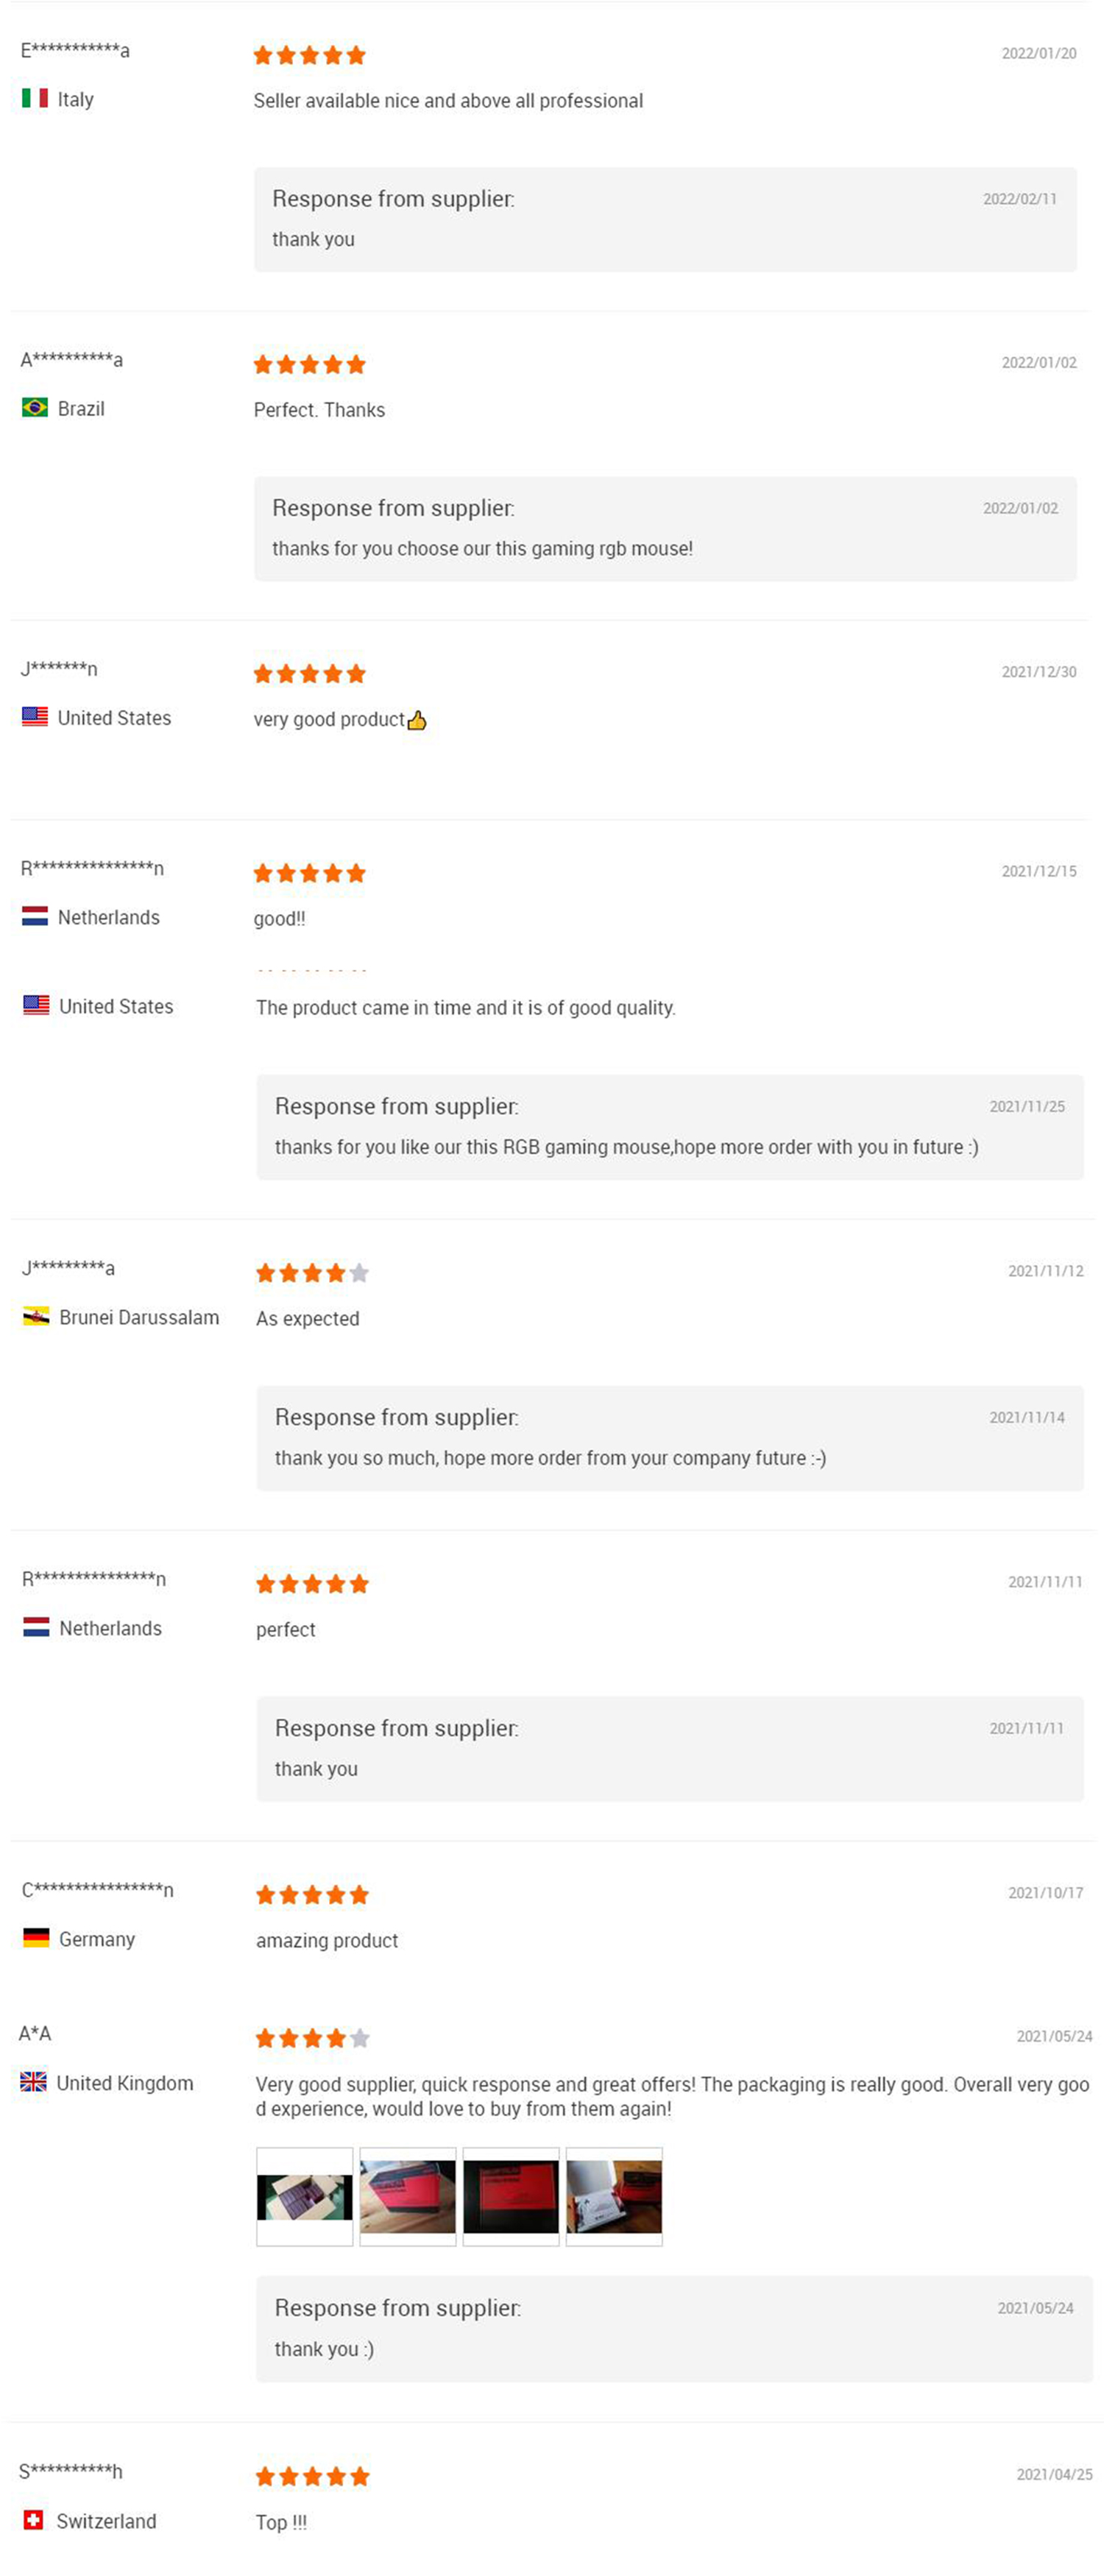Click the Brunei Darussalam flag icon
The image size is (1104, 2576).
click(x=36, y=1317)
